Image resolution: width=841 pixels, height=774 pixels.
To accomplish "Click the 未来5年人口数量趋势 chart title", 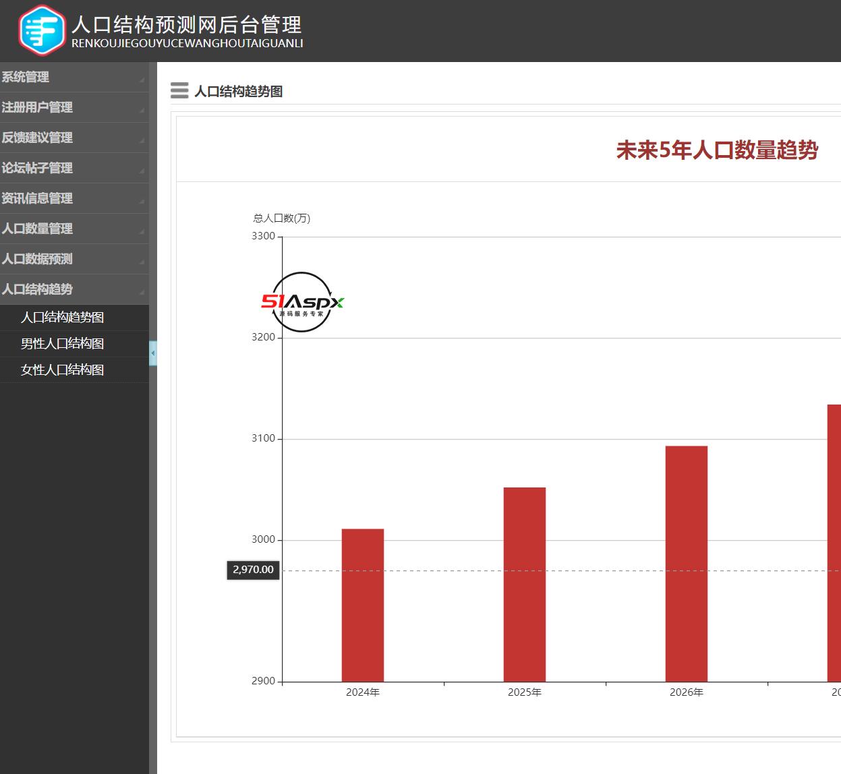I will pos(717,150).
